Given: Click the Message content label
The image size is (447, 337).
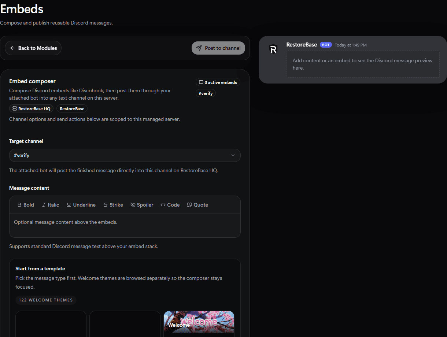Looking at the screenshot, I should [29, 188].
